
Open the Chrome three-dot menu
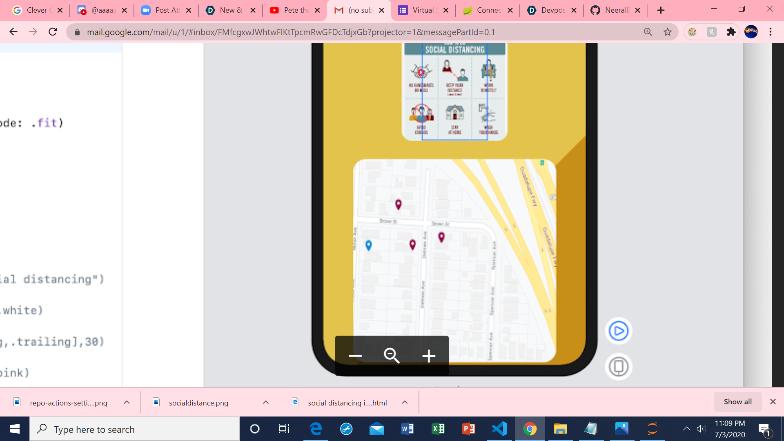pyautogui.click(x=770, y=32)
